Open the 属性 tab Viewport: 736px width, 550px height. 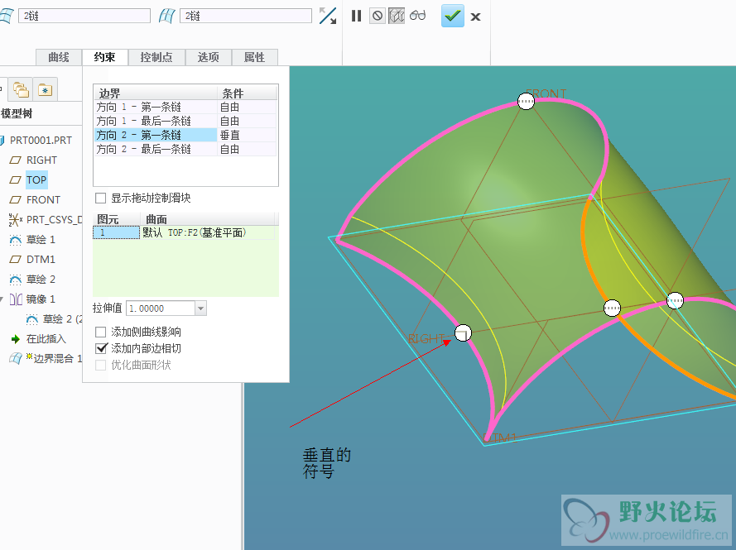(254, 57)
